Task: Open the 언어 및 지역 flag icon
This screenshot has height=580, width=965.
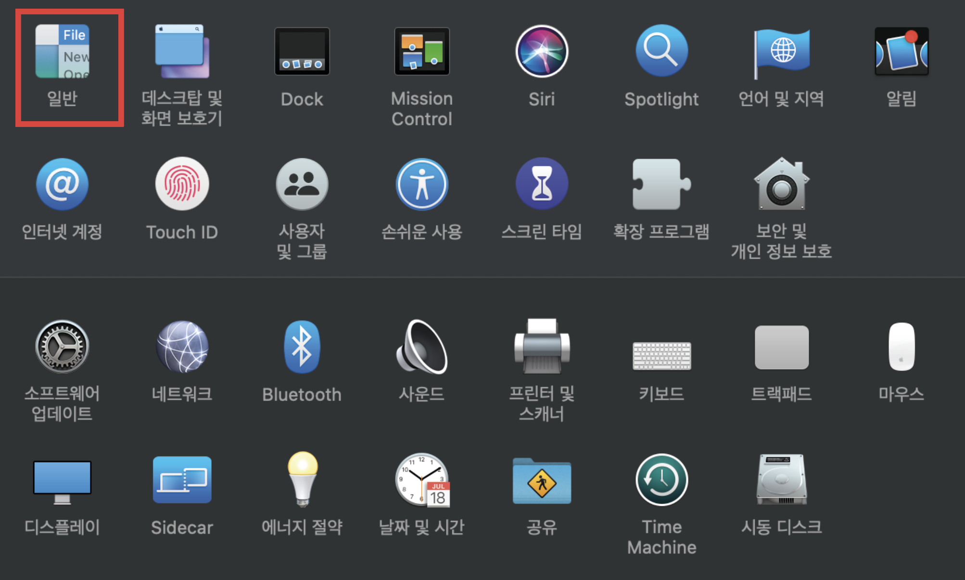Action: tap(781, 52)
